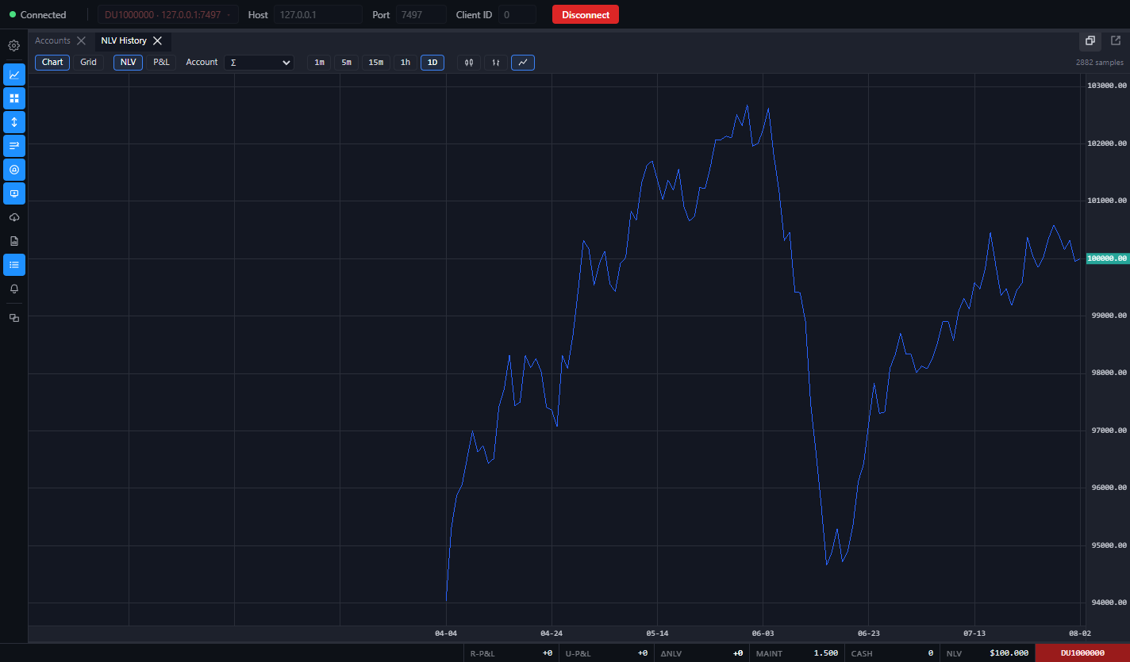The width and height of the screenshot is (1130, 662).
Task: Set timeframe to 1h
Action: [x=405, y=63]
